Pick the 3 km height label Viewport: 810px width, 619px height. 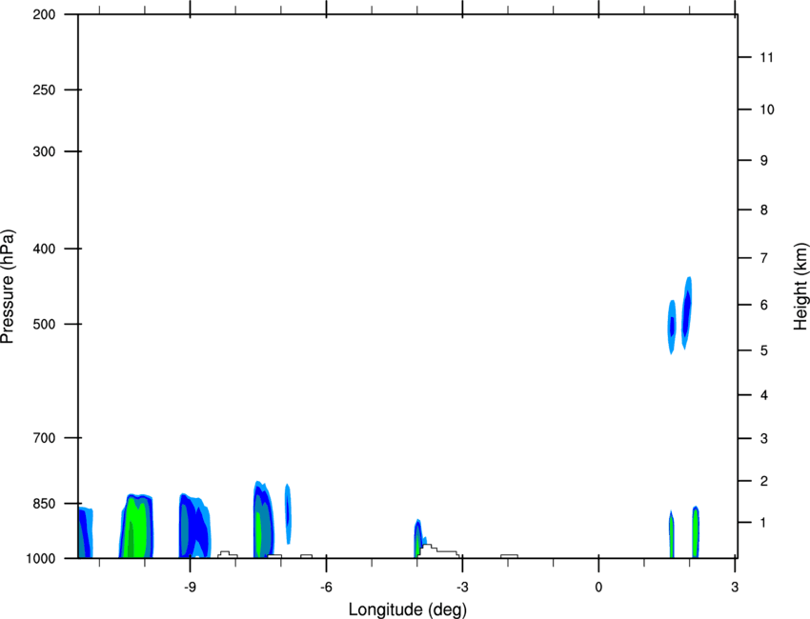point(763,439)
